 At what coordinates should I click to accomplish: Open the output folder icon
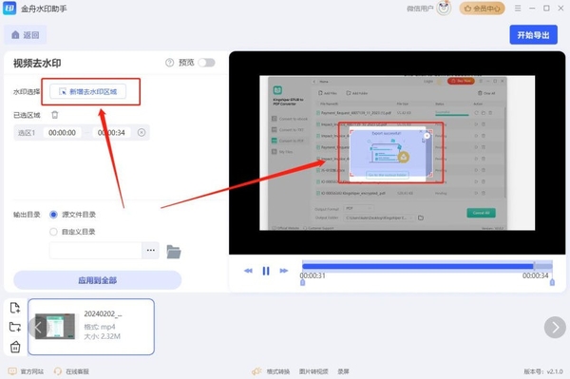coord(174,251)
